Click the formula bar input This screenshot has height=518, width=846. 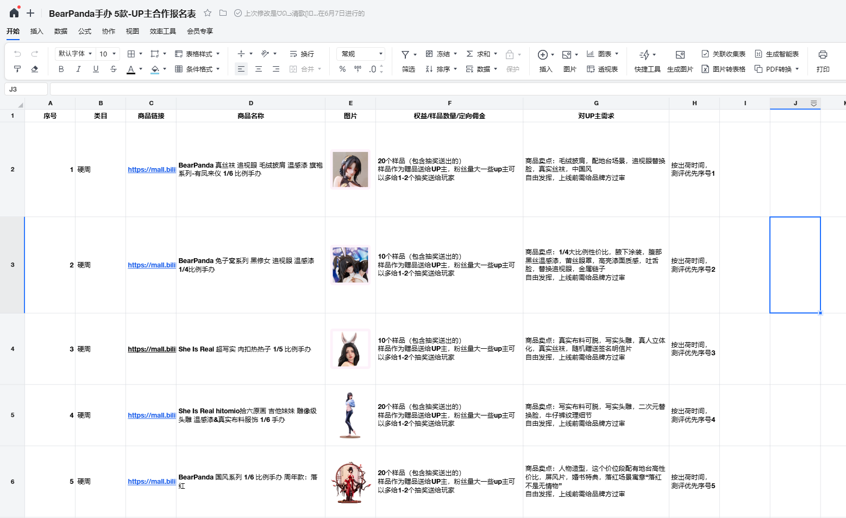tap(448, 89)
